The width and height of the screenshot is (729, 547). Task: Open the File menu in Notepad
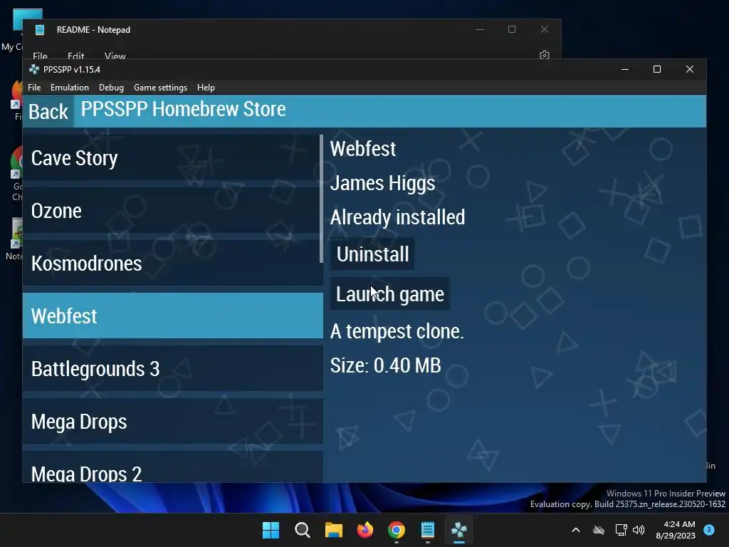click(x=40, y=56)
